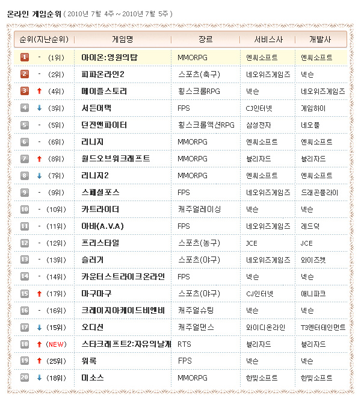Click the gray rank 10 badge
This screenshot has height=401, width=361.
[25, 210]
